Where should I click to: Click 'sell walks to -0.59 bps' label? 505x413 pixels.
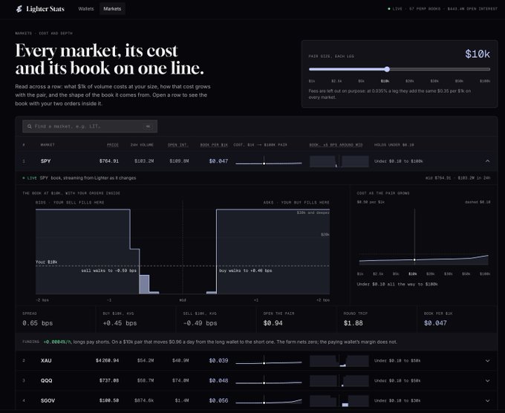click(x=108, y=270)
